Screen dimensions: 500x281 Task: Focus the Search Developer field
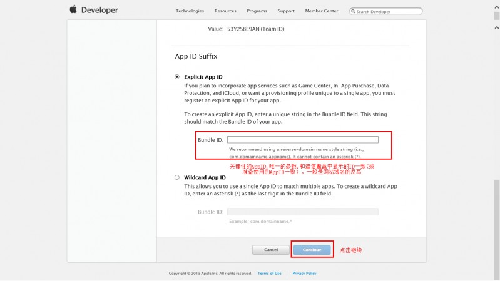coord(386,11)
